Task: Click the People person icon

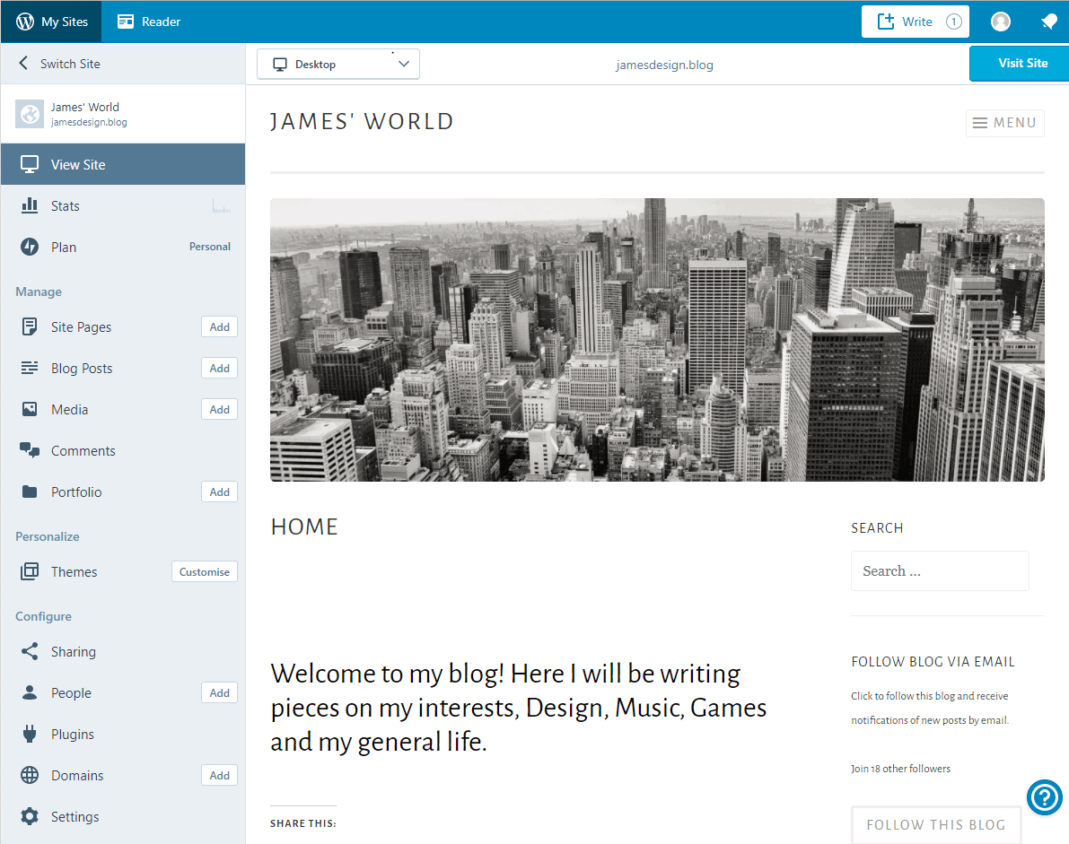Action: (30, 692)
